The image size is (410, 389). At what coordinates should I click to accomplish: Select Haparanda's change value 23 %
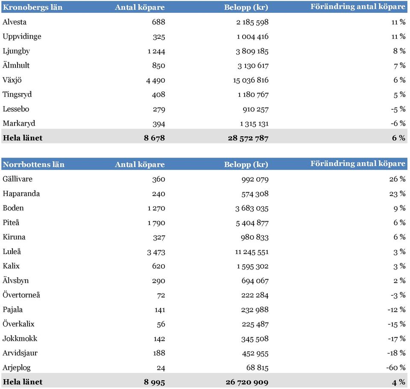click(x=397, y=194)
